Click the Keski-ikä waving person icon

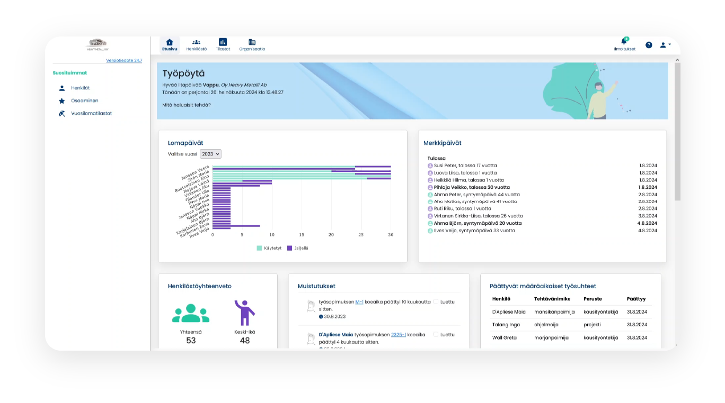244,313
